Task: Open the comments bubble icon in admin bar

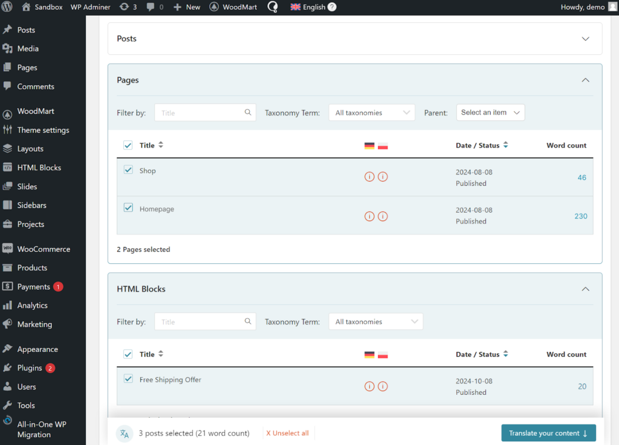Action: [150, 7]
